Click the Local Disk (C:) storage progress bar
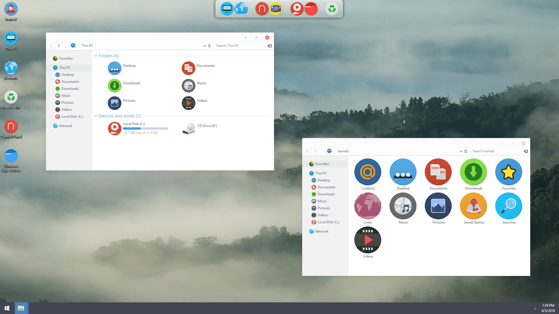Viewport: 559px width, 314px height. tap(146, 128)
